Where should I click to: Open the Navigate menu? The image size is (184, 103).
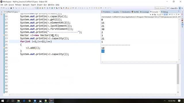(26, 5)
